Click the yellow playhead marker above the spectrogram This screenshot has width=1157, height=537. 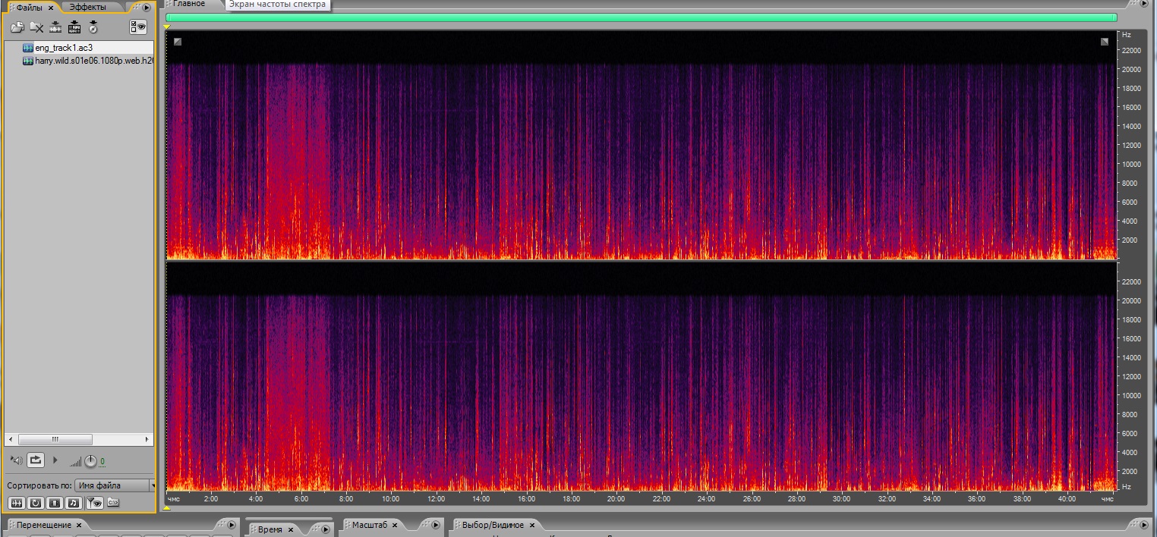point(167,27)
